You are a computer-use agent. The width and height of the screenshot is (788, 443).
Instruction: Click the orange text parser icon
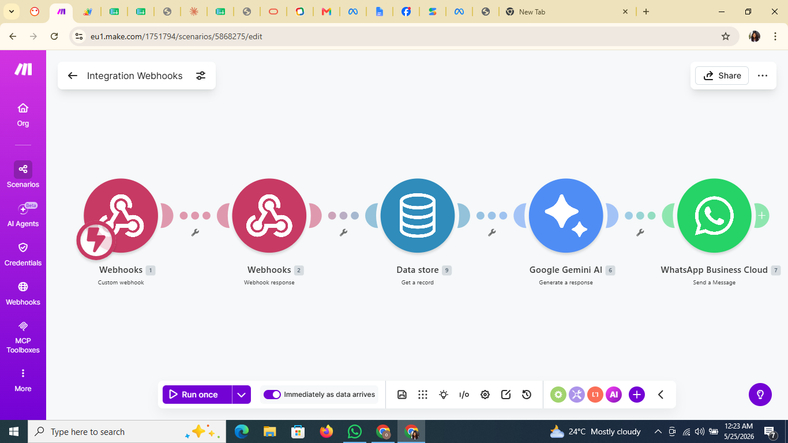(595, 395)
